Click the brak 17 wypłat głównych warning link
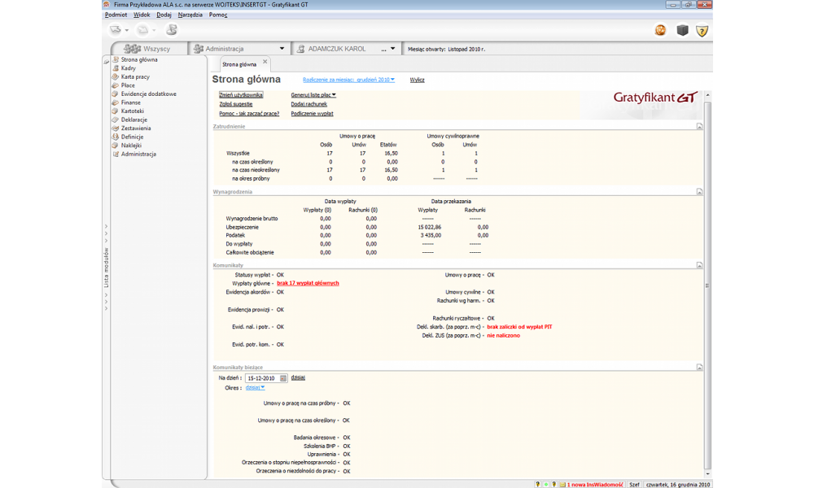Screen dimensions: 814x488 pyautogui.click(x=308, y=283)
